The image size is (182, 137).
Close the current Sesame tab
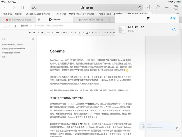point(39,19)
